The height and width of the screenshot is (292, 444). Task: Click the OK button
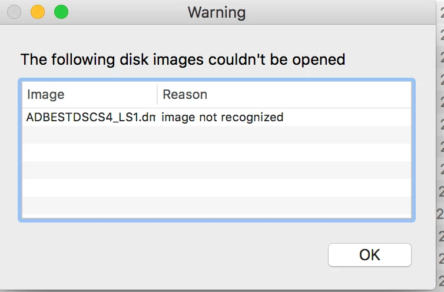[370, 254]
